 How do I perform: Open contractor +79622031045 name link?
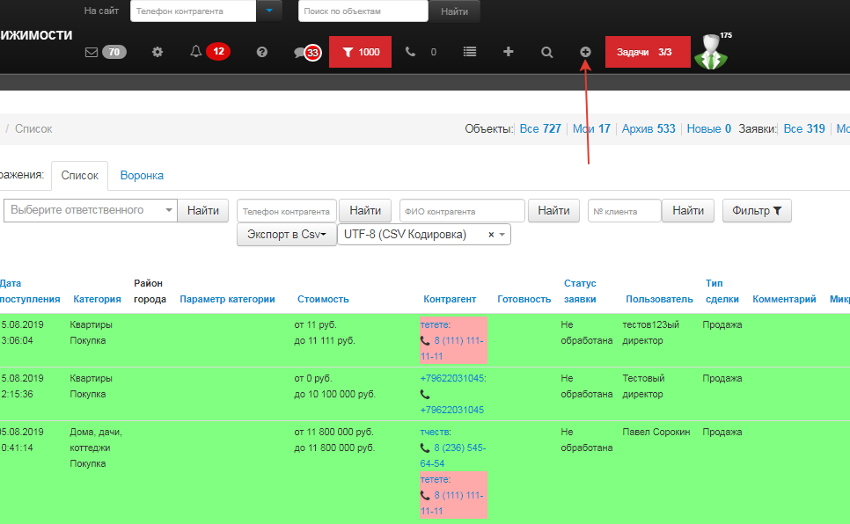click(452, 378)
